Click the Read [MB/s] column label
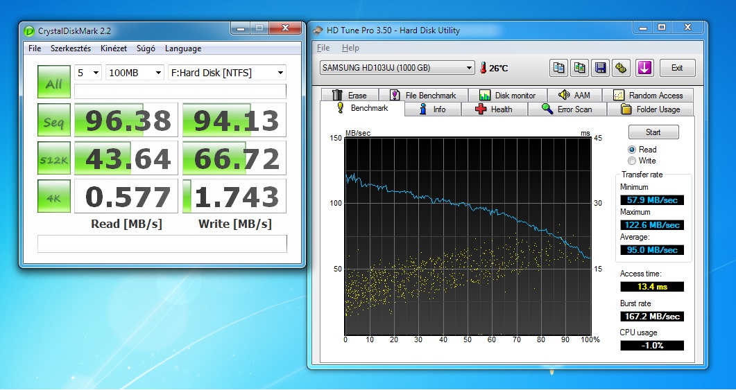 pos(126,224)
